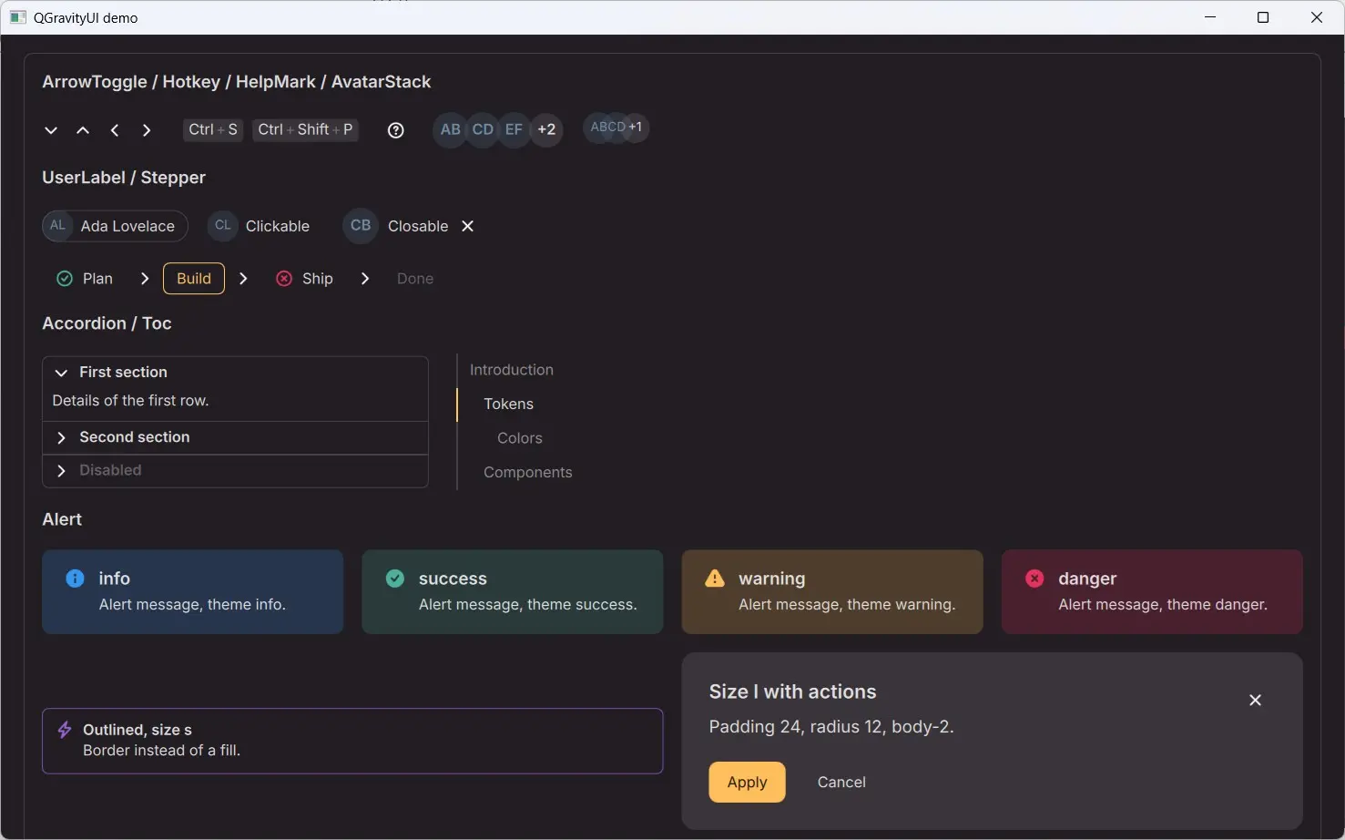The width and height of the screenshot is (1345, 840).
Task: Select Colors in the table of contents
Action: coord(520,438)
